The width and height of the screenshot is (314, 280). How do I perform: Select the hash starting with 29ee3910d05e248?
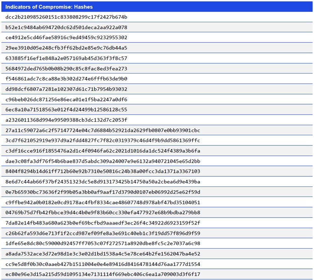(x=67, y=48)
